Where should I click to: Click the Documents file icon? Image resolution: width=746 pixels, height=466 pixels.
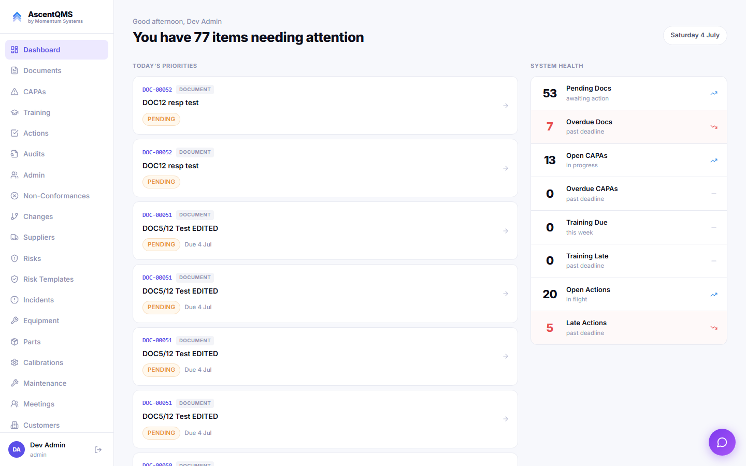point(15,70)
